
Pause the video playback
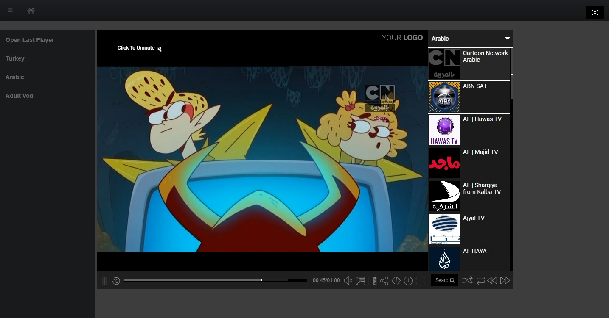click(x=104, y=281)
